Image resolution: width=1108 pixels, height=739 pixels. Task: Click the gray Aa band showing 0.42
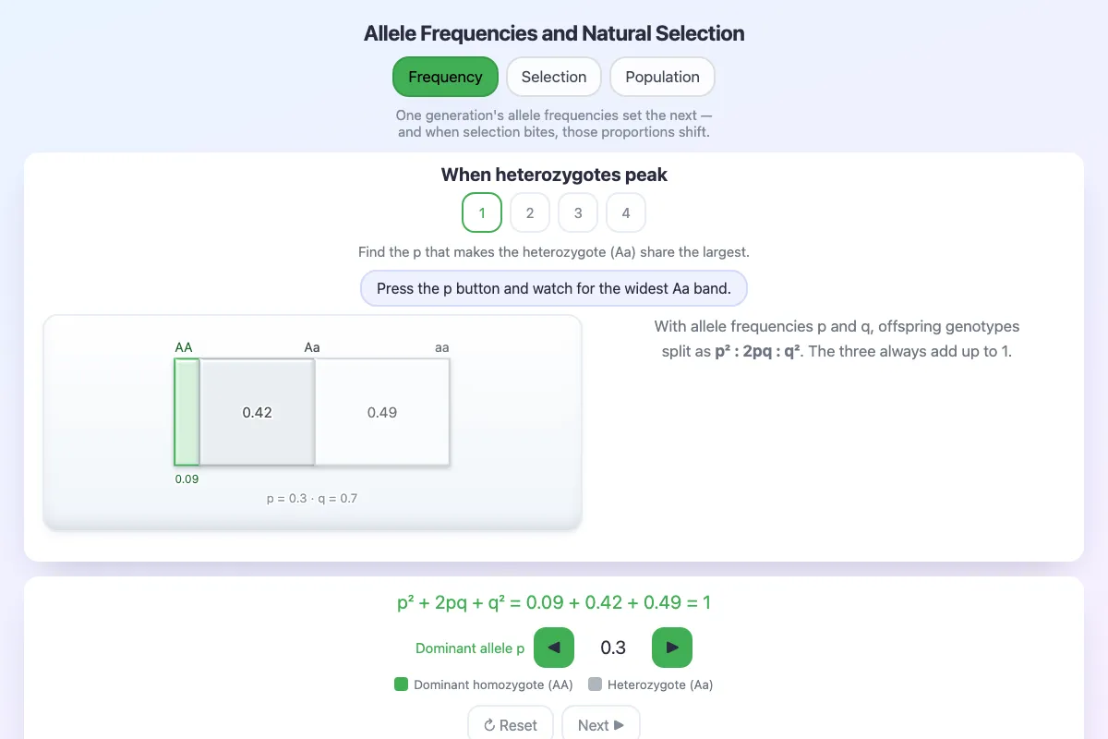coord(258,412)
